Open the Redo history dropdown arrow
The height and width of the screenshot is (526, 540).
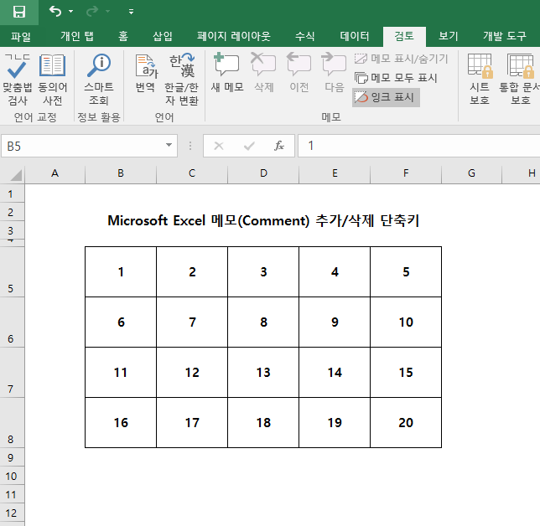pyautogui.click(x=108, y=12)
